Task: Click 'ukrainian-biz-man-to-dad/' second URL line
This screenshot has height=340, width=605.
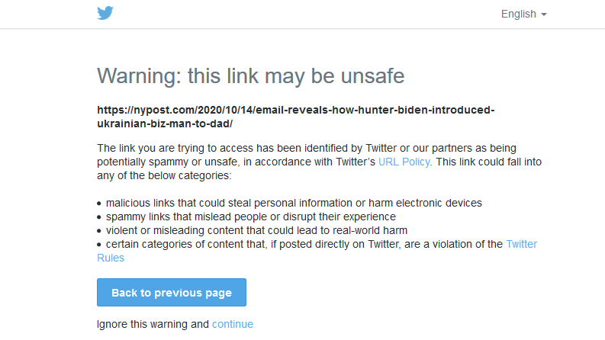Action: click(165, 123)
